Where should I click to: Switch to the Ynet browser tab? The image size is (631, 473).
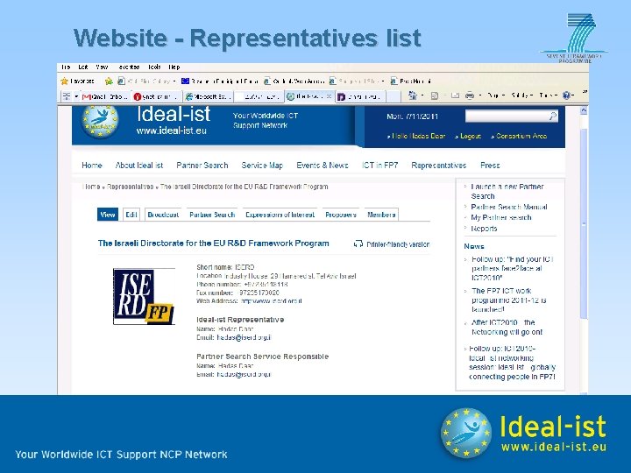click(157, 96)
